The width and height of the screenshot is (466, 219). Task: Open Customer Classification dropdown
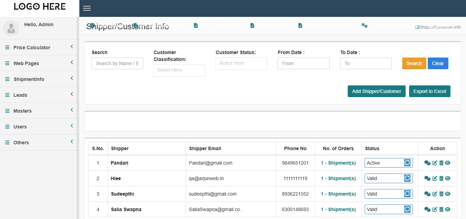[x=179, y=70]
